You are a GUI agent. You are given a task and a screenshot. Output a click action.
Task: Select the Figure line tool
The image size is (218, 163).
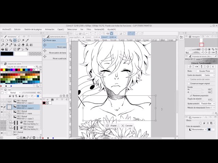11,49
